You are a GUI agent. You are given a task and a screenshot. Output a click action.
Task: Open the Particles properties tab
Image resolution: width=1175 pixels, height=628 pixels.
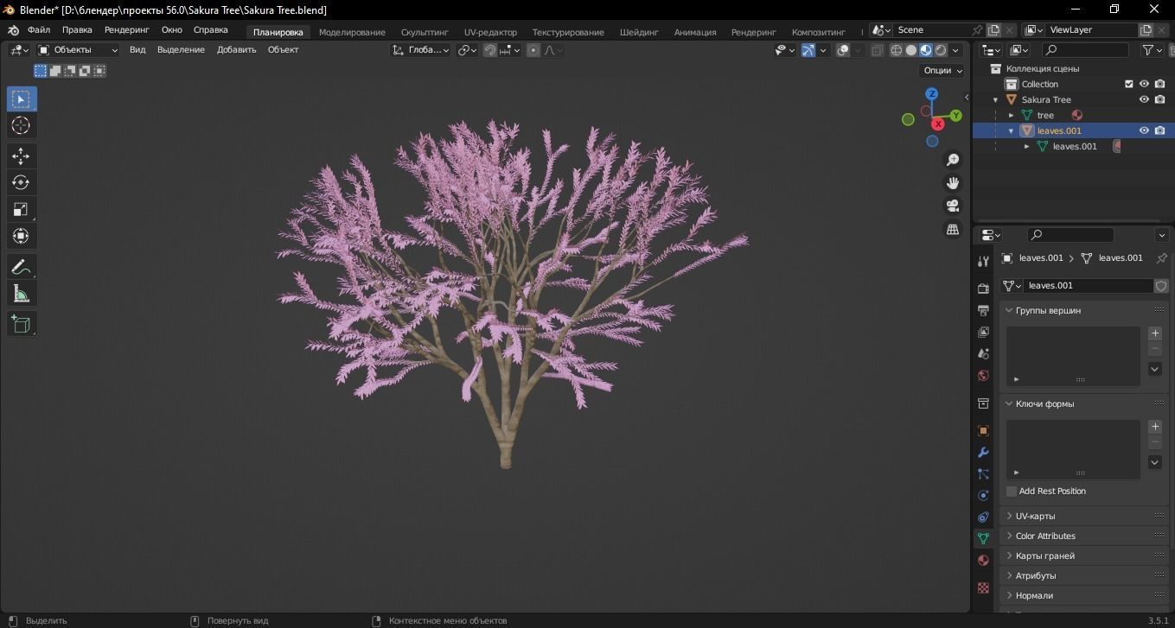coord(983,473)
